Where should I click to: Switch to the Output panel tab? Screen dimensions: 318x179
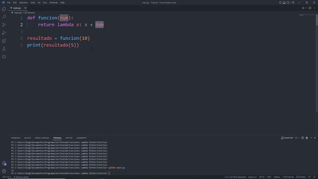tap(27, 138)
